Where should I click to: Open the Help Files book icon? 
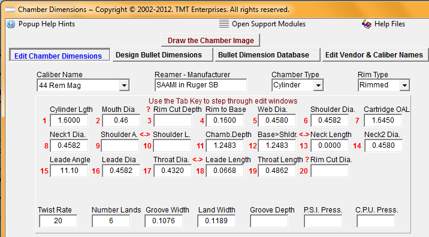pyautogui.click(x=366, y=24)
